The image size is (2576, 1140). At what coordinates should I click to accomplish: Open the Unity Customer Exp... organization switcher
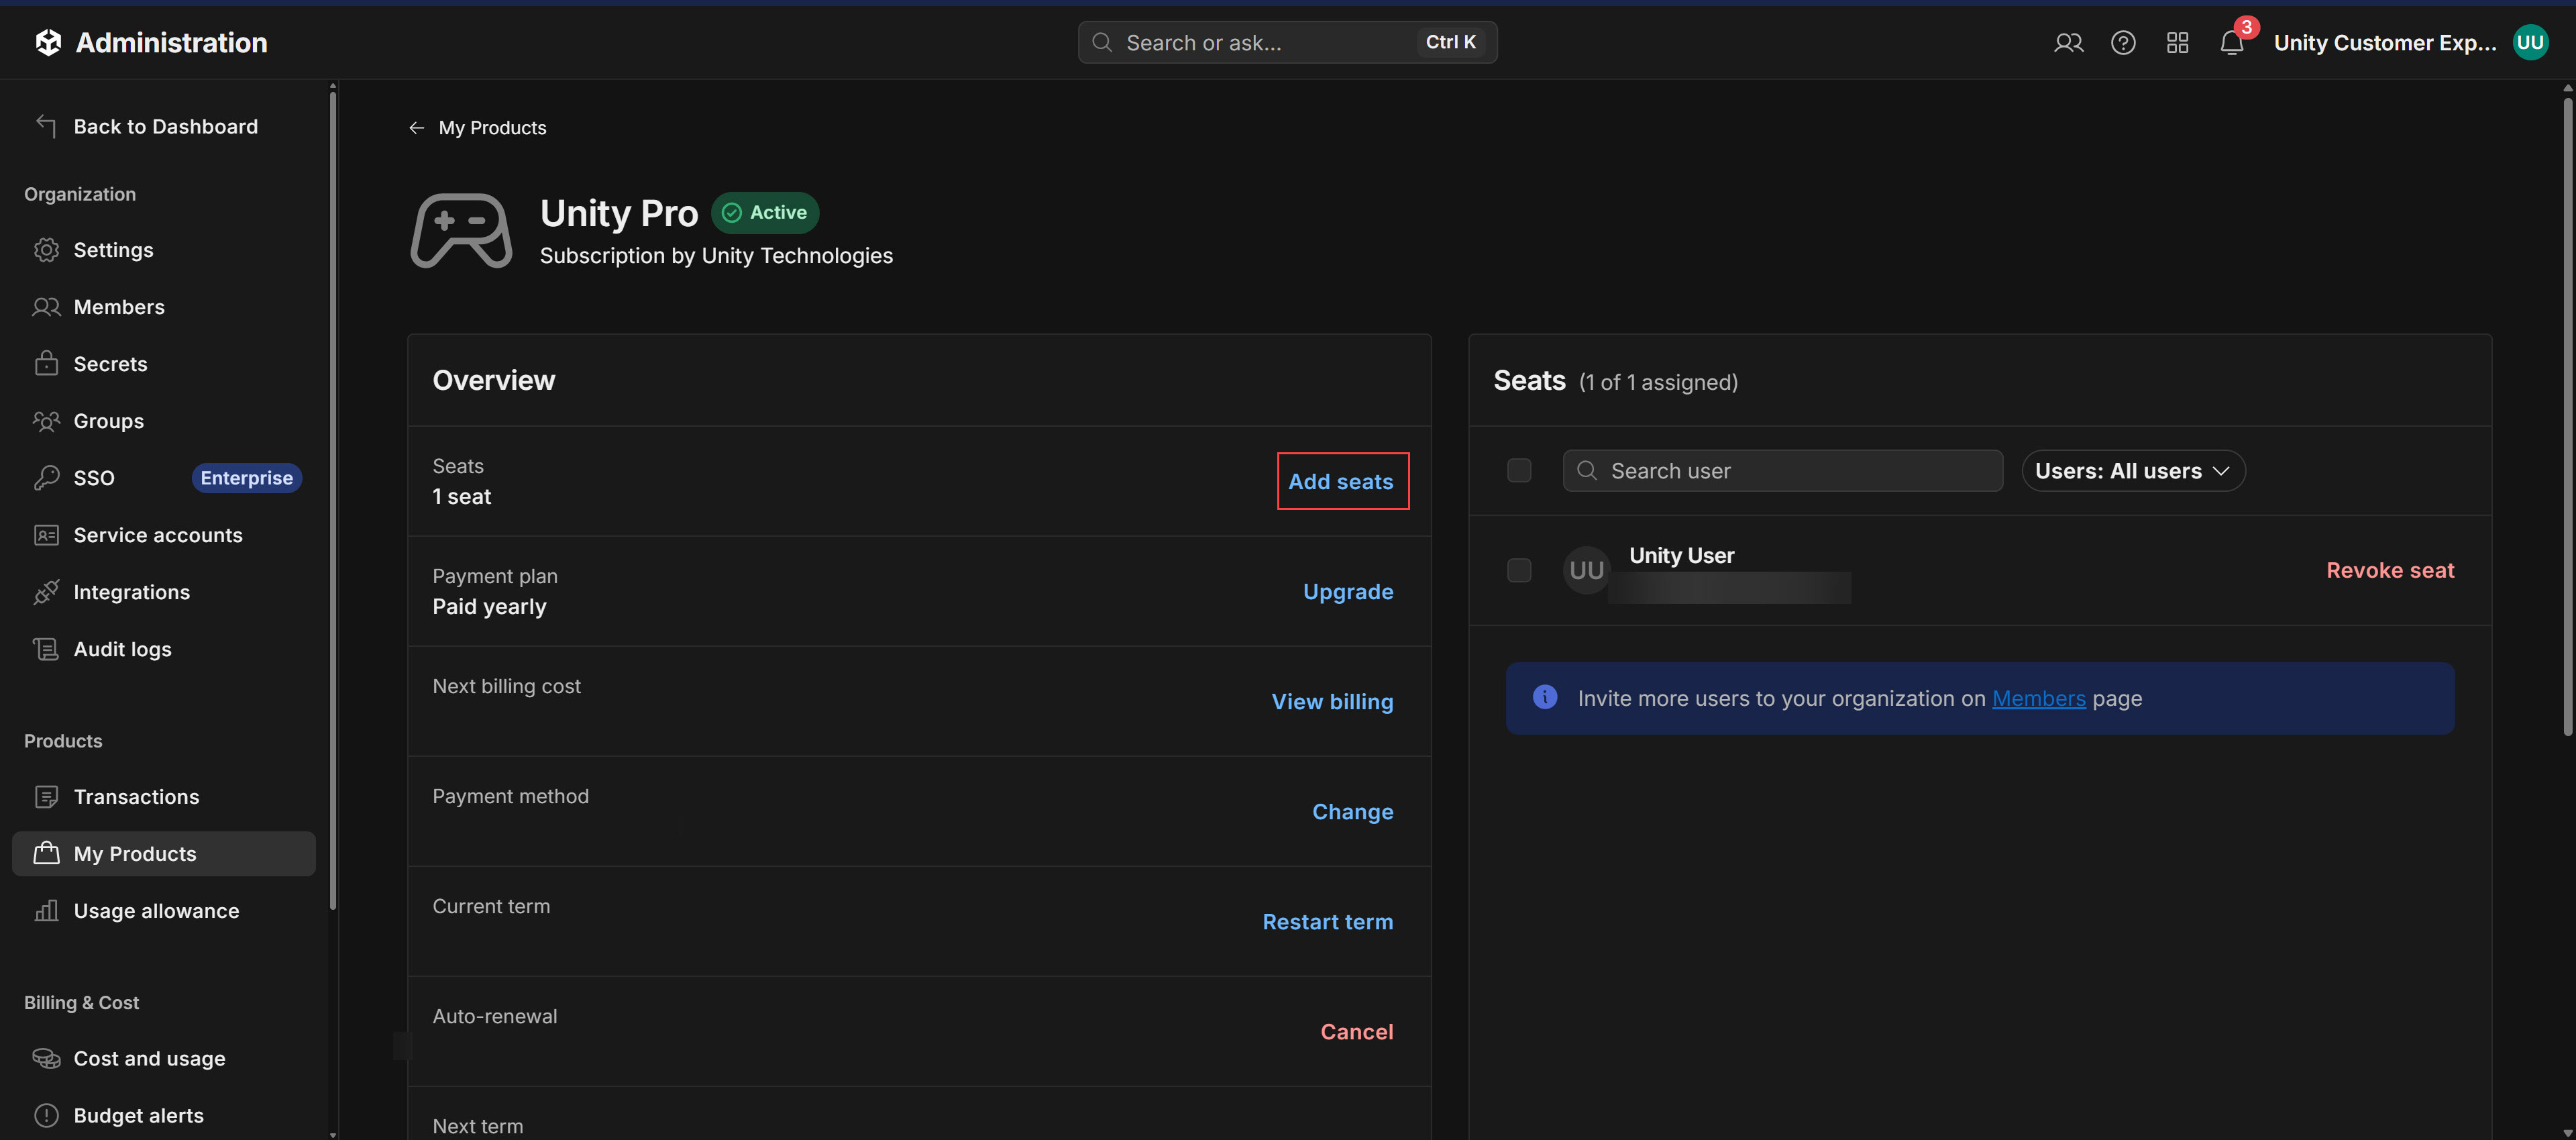(2384, 43)
